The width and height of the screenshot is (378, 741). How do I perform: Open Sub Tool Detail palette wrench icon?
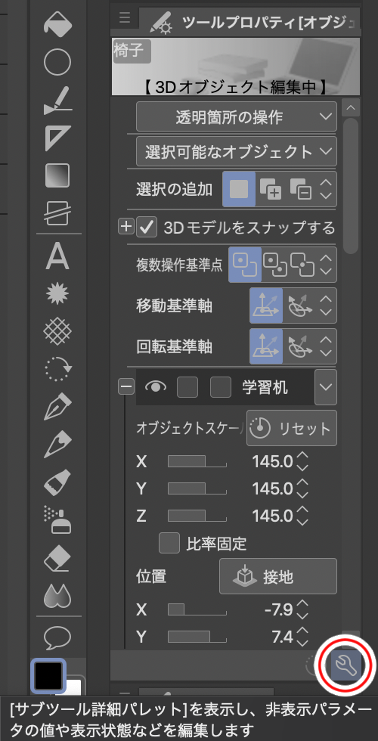click(x=345, y=665)
